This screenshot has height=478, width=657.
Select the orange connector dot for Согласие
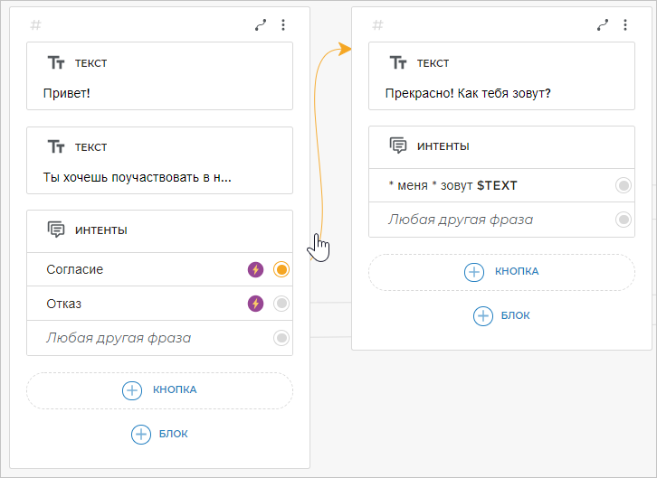281,269
